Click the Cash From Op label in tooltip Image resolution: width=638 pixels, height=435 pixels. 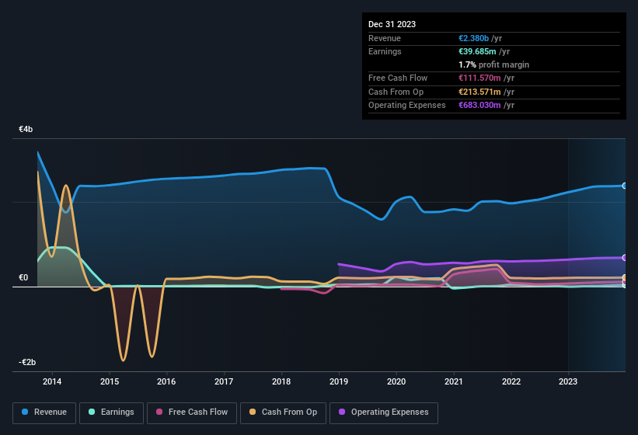[x=396, y=92]
